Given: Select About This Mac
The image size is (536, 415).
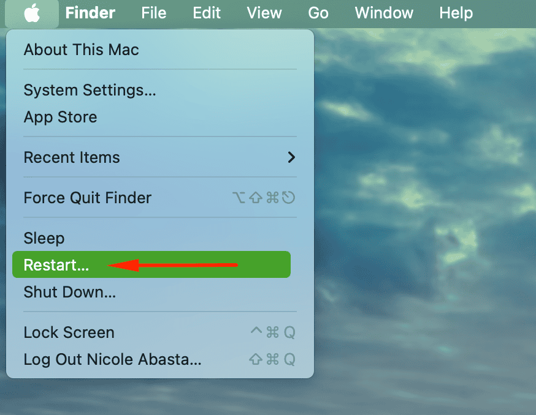Looking at the screenshot, I should [x=81, y=50].
